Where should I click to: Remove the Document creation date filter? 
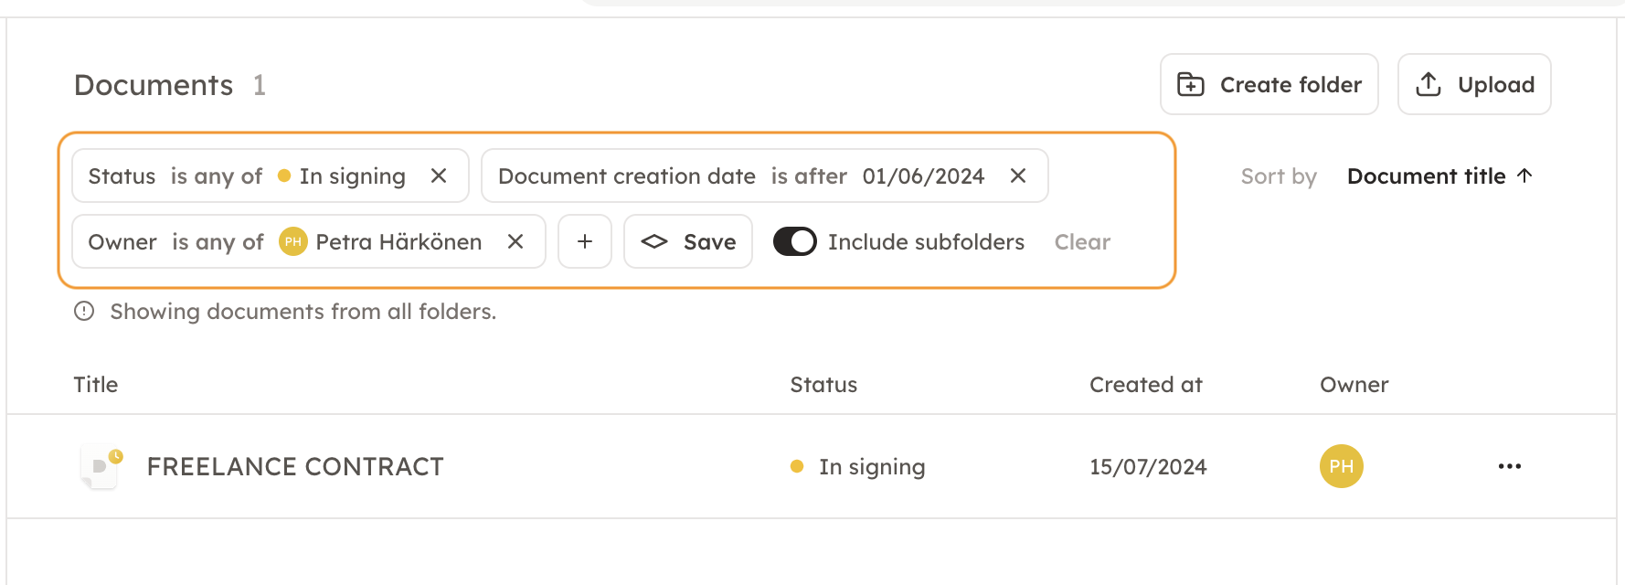[1018, 175]
